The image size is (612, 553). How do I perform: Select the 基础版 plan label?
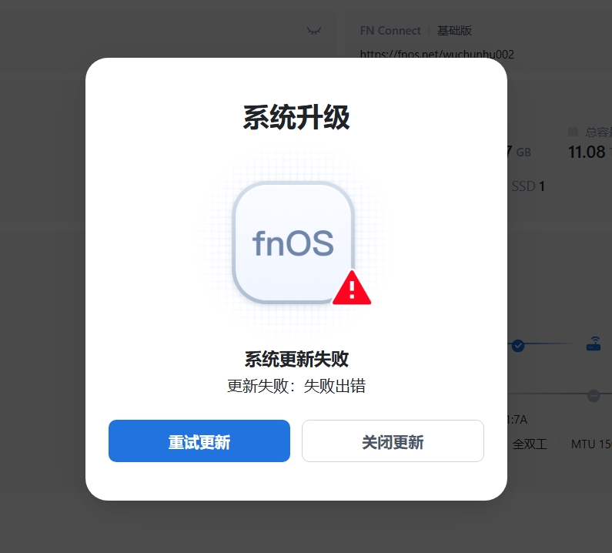point(454,31)
